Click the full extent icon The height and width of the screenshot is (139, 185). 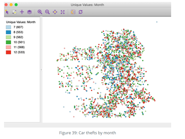63,12
